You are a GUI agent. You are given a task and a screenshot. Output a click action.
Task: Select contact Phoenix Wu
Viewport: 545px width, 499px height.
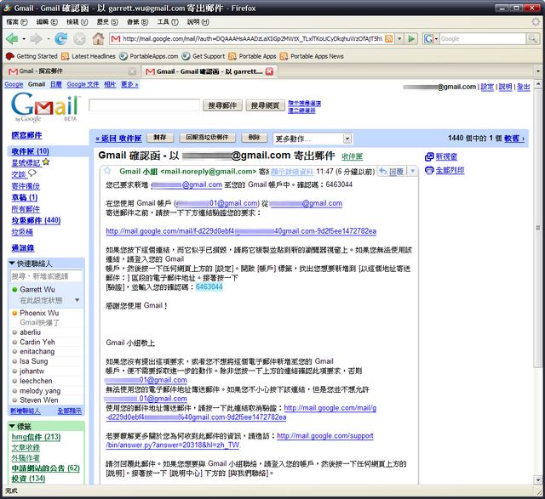coord(39,313)
